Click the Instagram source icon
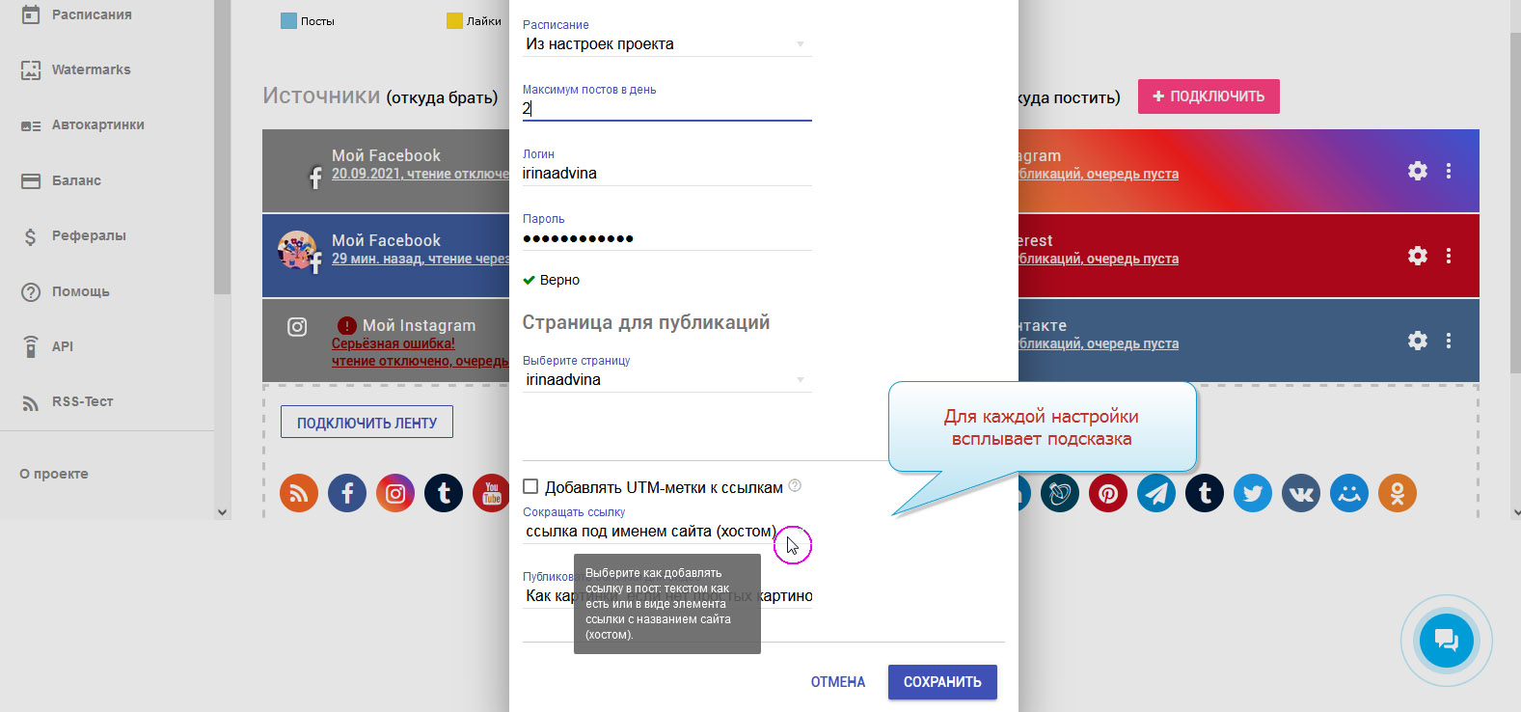Screen dimensions: 1521x712 click(x=395, y=493)
